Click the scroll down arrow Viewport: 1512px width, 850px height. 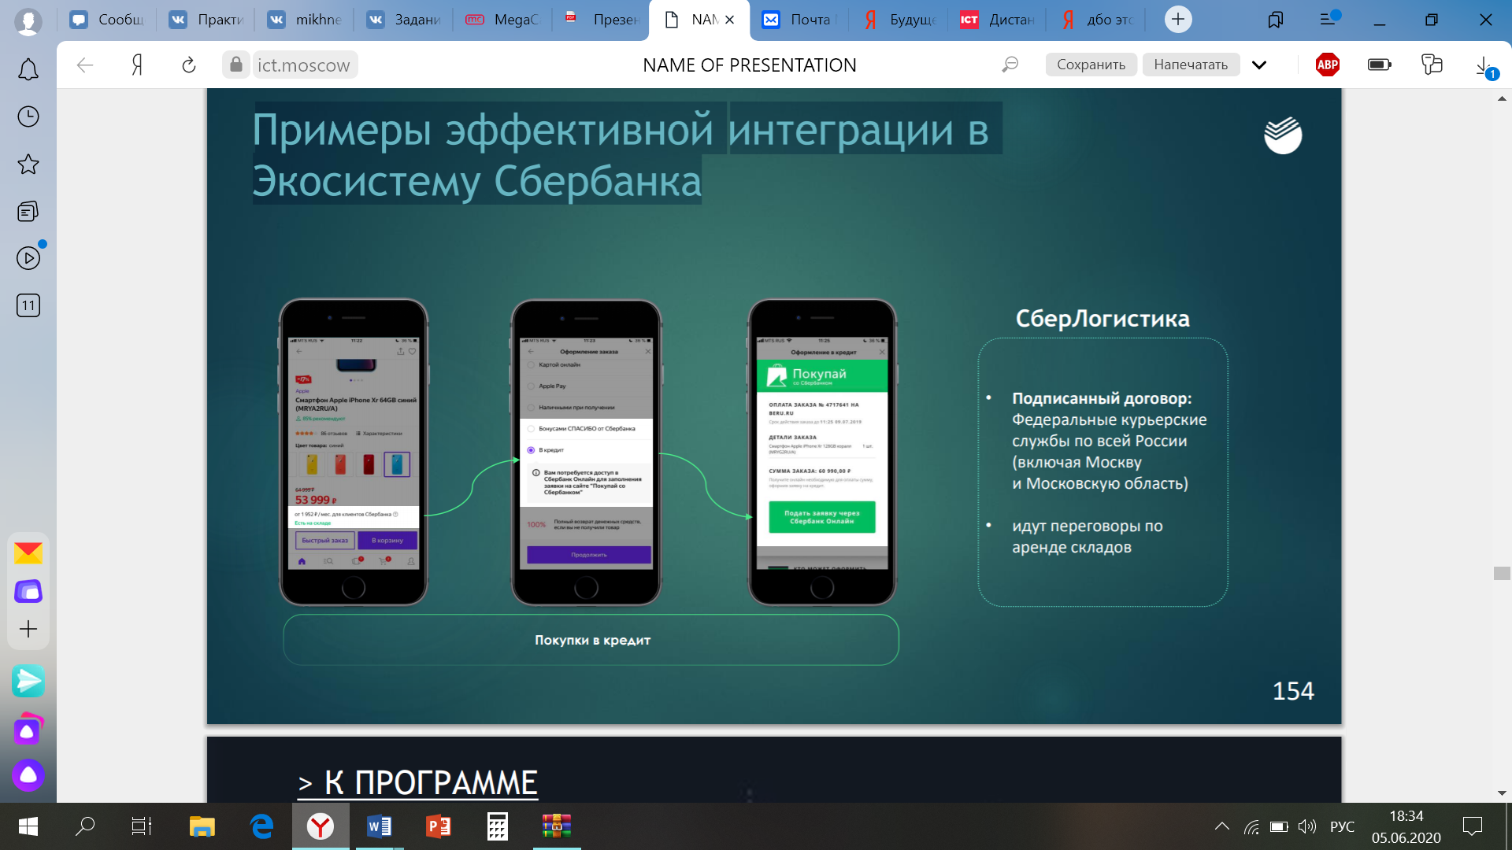click(x=1502, y=793)
